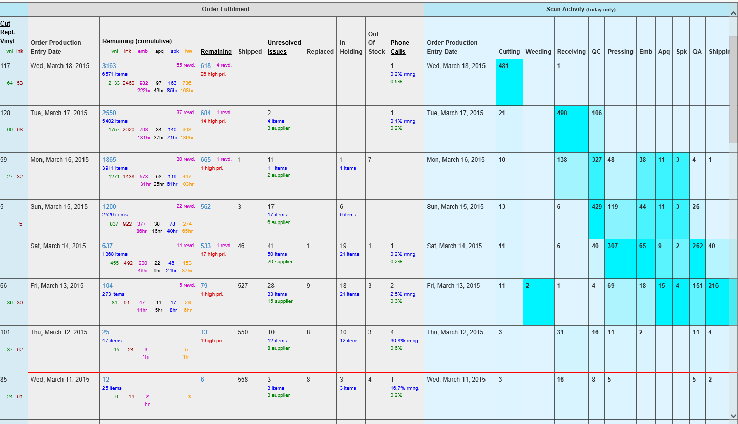This screenshot has width=738, height=424.
Task: Open cumulative remaining 2550 for March 17
Action: coord(109,113)
